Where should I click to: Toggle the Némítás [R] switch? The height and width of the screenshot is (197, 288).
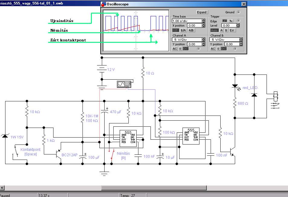pyautogui.click(x=112, y=154)
